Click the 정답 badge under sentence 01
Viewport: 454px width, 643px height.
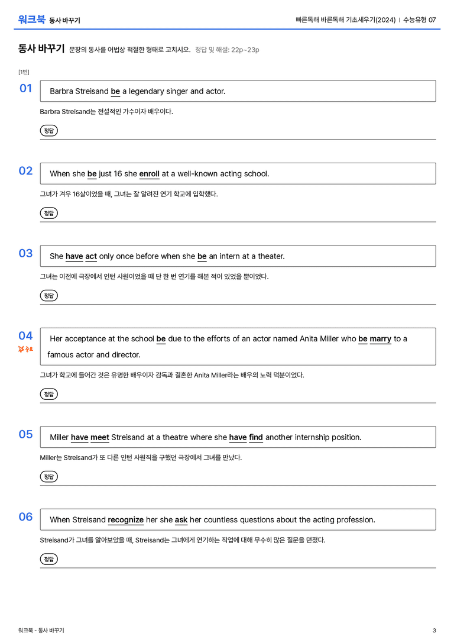48,130
